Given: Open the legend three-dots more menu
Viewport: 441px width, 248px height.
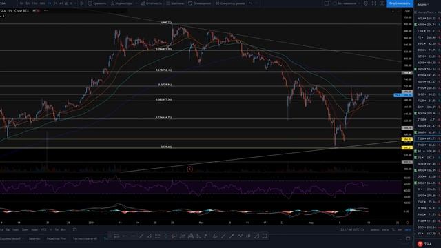Looking at the screenshot, I should point(46,11).
